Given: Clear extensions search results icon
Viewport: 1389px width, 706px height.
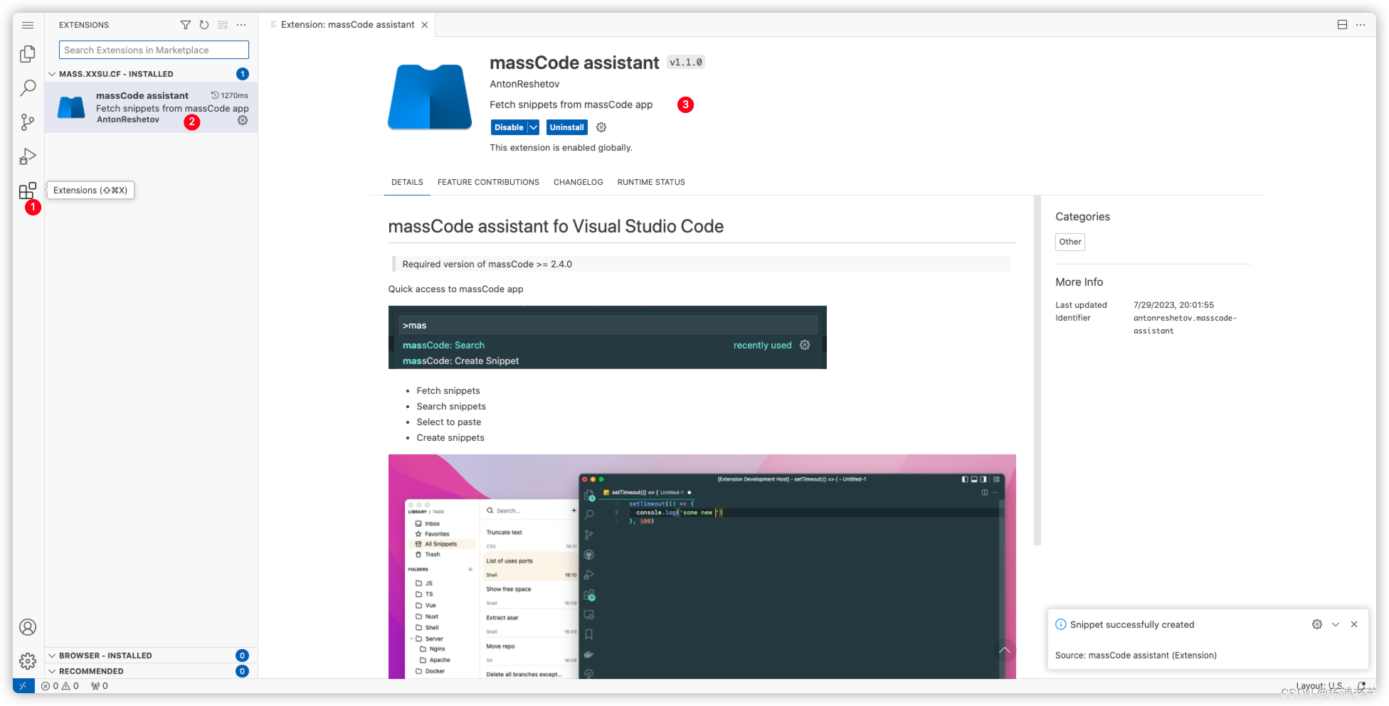Looking at the screenshot, I should [223, 25].
